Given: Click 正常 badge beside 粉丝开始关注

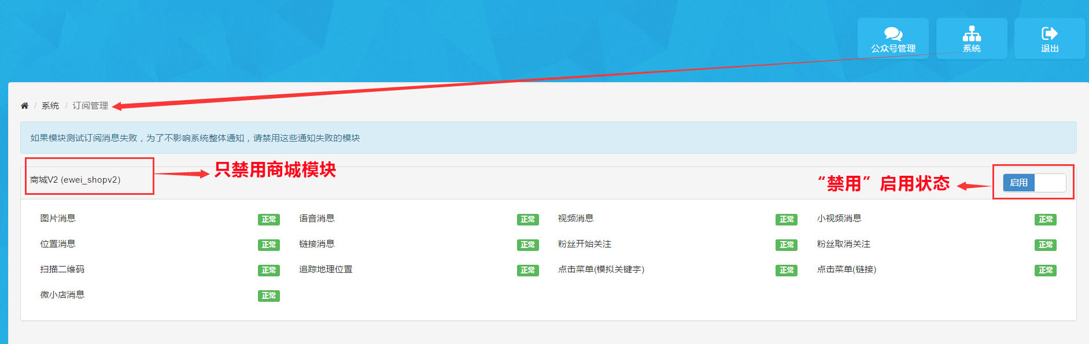Looking at the screenshot, I should (x=786, y=245).
